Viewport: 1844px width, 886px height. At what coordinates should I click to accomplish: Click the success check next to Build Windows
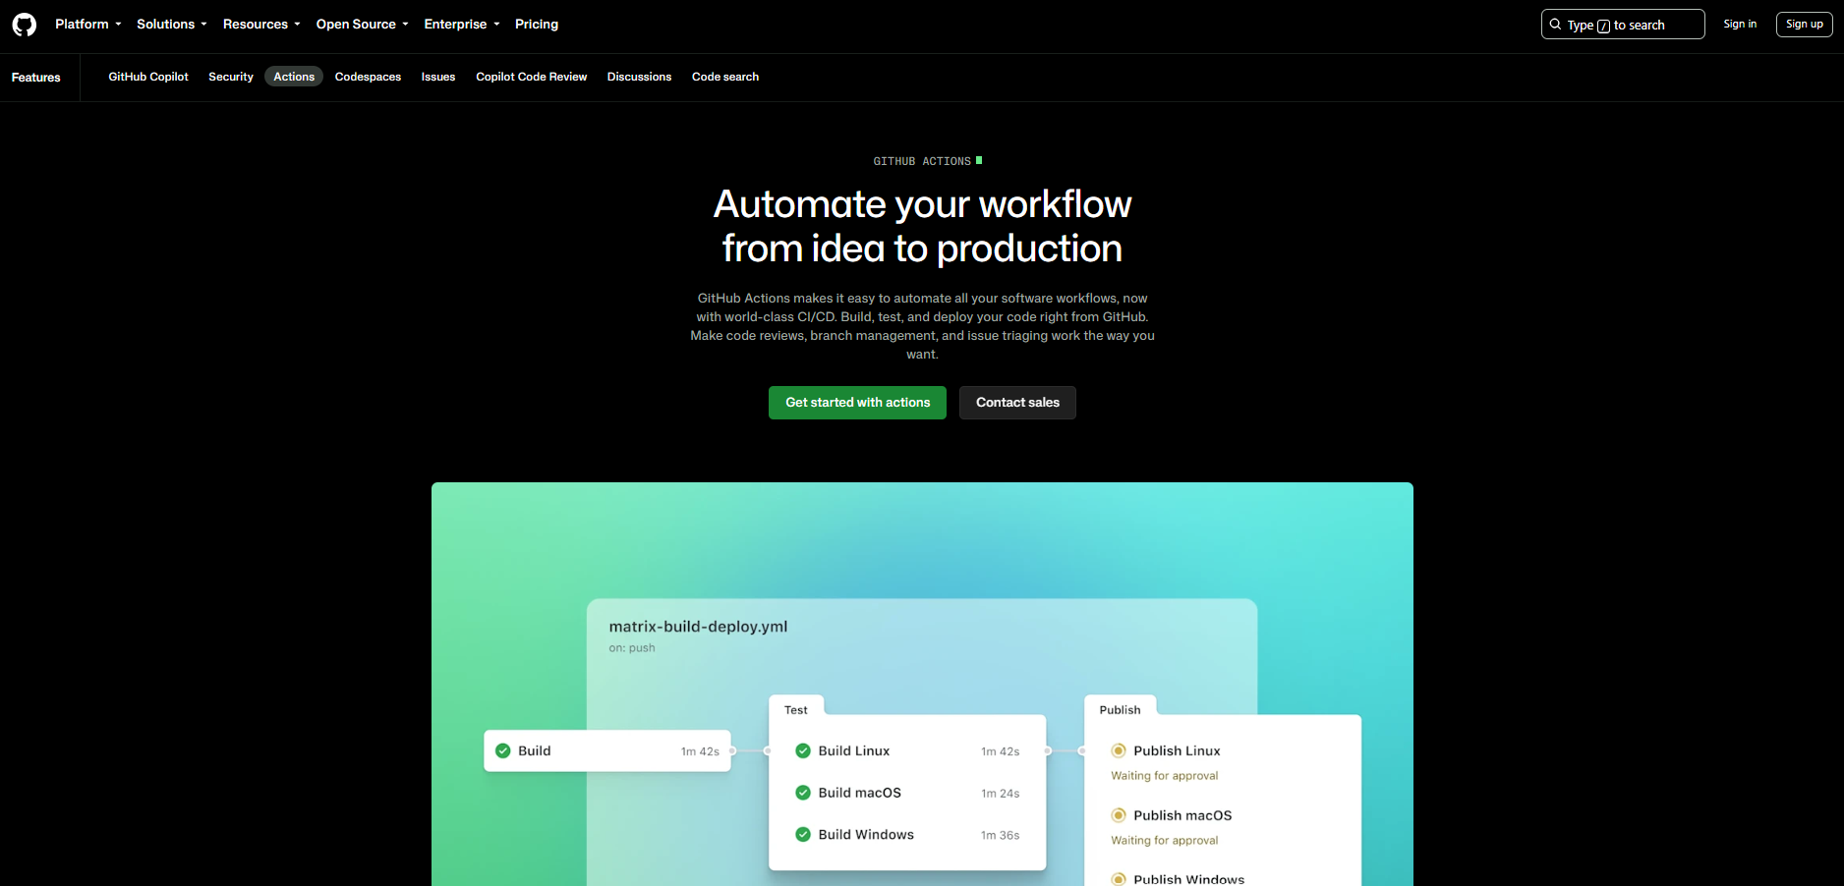[x=803, y=834]
